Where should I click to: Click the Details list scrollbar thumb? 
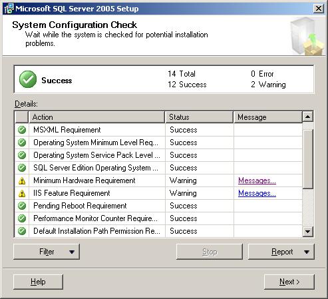[308, 159]
